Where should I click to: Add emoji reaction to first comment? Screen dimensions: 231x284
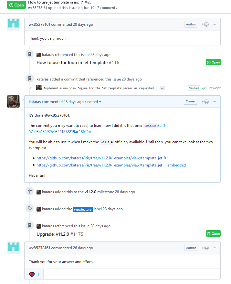click(x=205, y=24)
